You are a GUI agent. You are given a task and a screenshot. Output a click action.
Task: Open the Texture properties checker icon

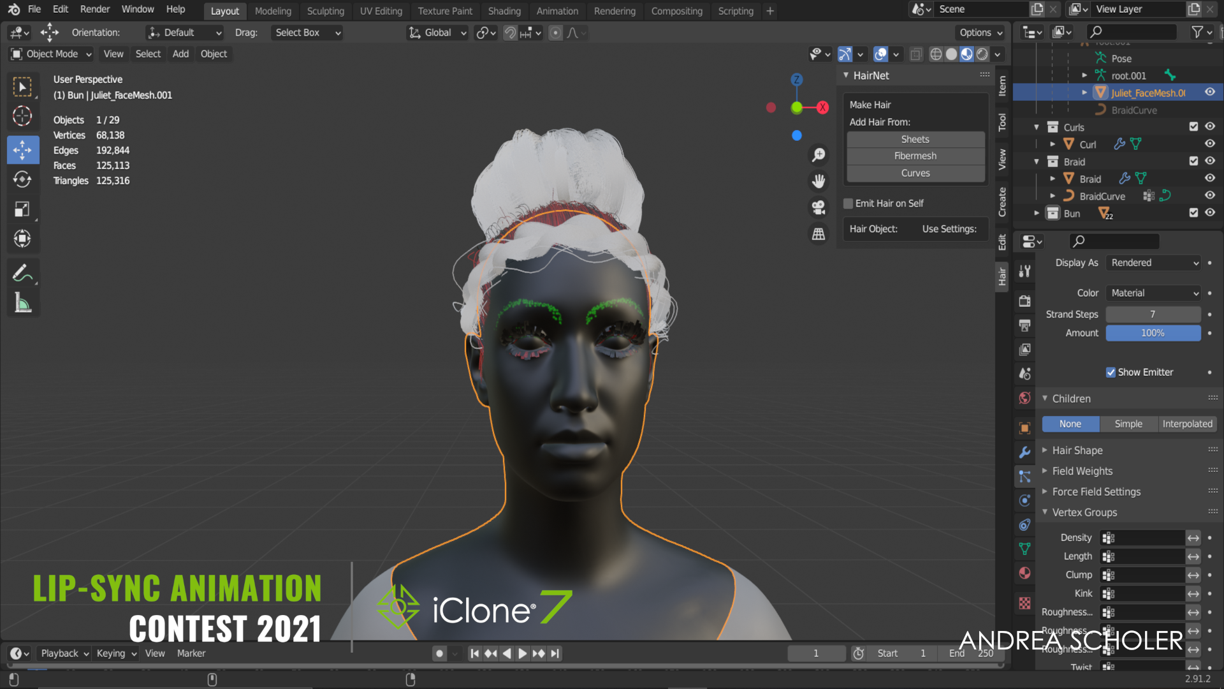point(1024,603)
